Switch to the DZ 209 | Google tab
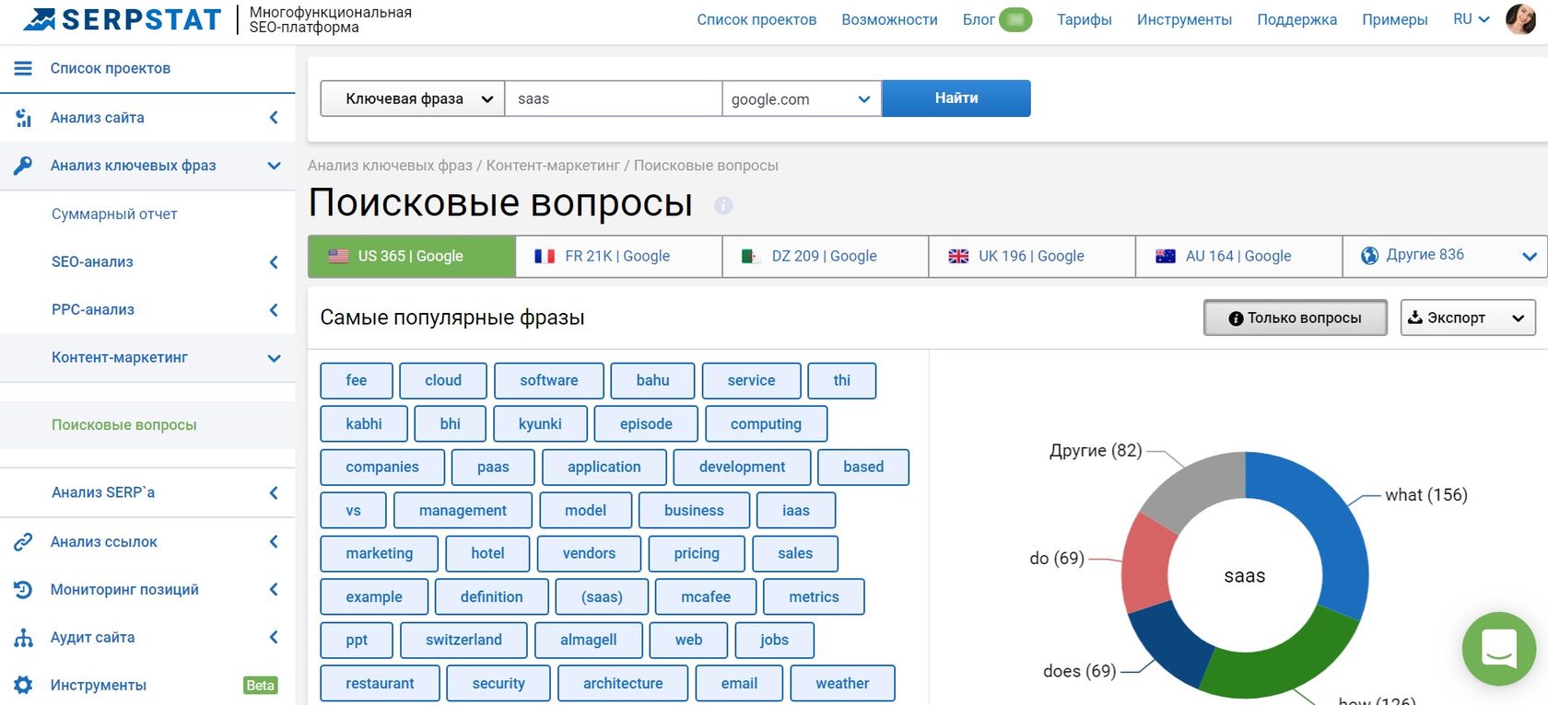 coord(826,256)
